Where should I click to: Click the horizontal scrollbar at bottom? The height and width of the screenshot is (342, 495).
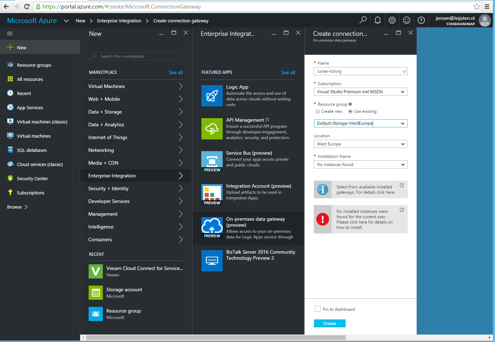(216, 337)
